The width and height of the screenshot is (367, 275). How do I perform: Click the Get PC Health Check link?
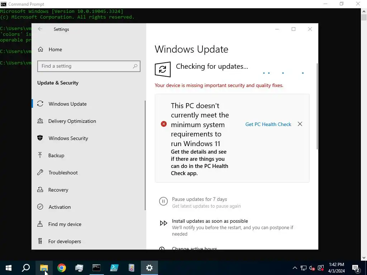268,124
